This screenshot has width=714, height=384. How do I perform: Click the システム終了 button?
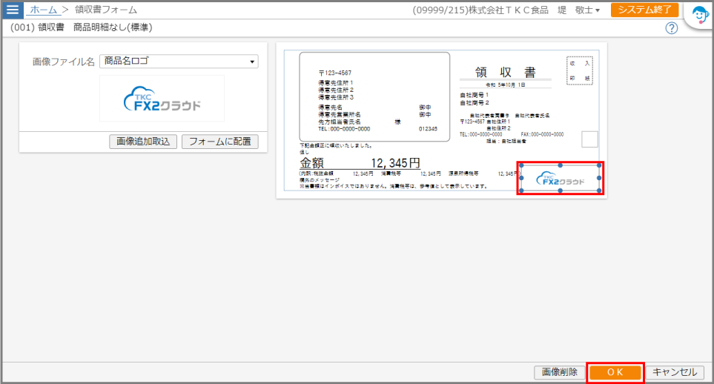644,10
